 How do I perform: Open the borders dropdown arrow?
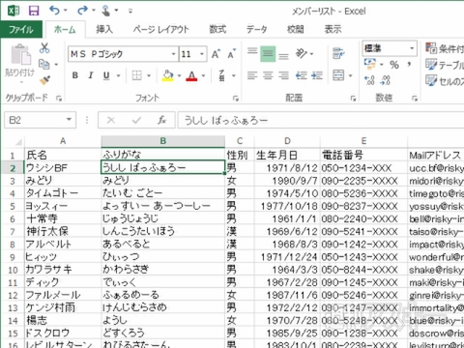149,75
